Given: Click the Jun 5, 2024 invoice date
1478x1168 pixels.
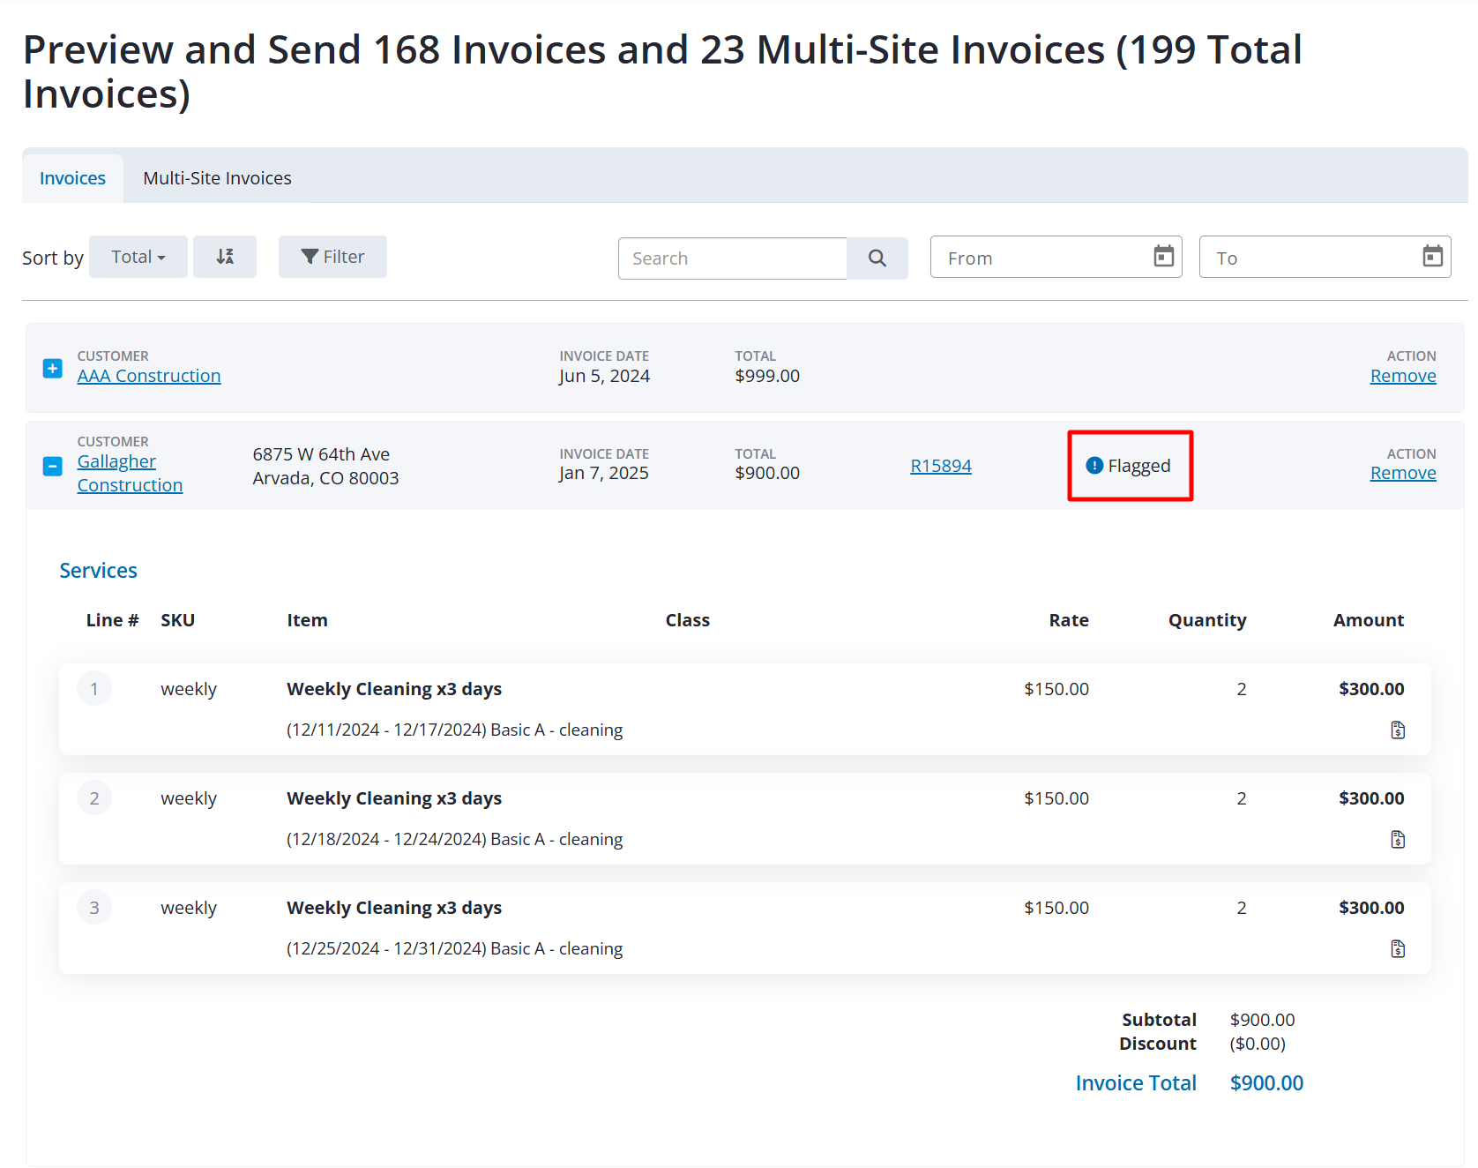Looking at the screenshot, I should click(604, 376).
